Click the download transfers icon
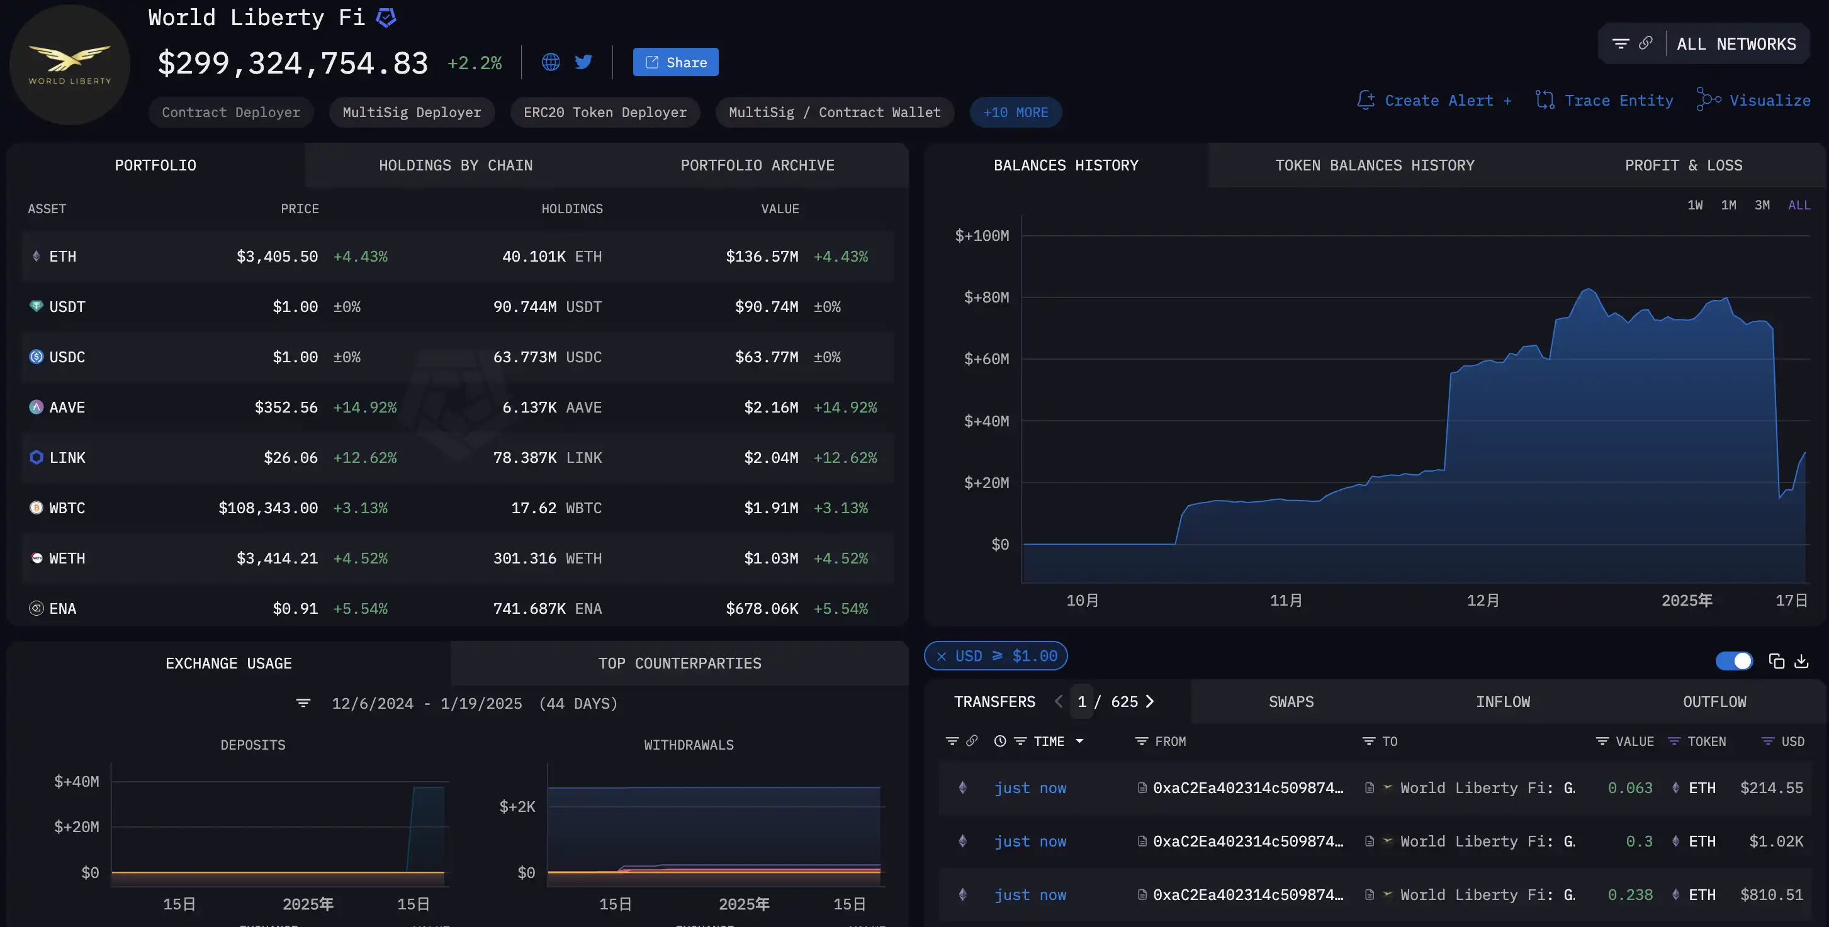Viewport: 1829px width, 927px height. [x=1801, y=661]
